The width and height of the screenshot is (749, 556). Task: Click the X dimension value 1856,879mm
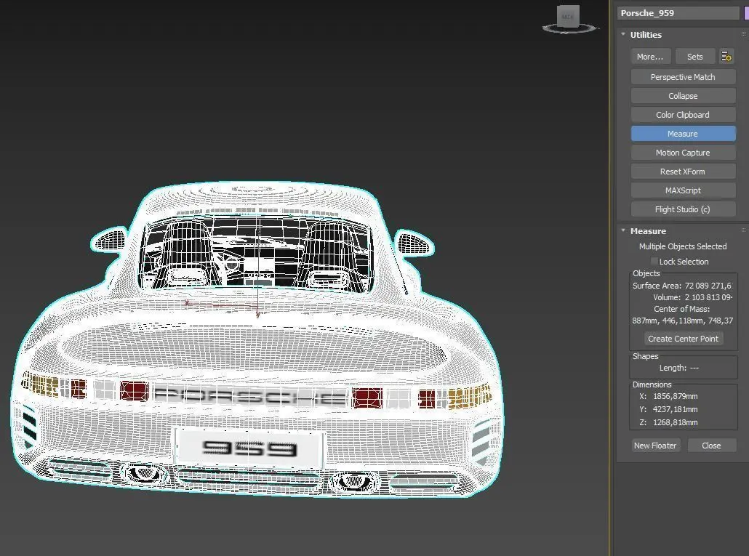(x=675, y=396)
